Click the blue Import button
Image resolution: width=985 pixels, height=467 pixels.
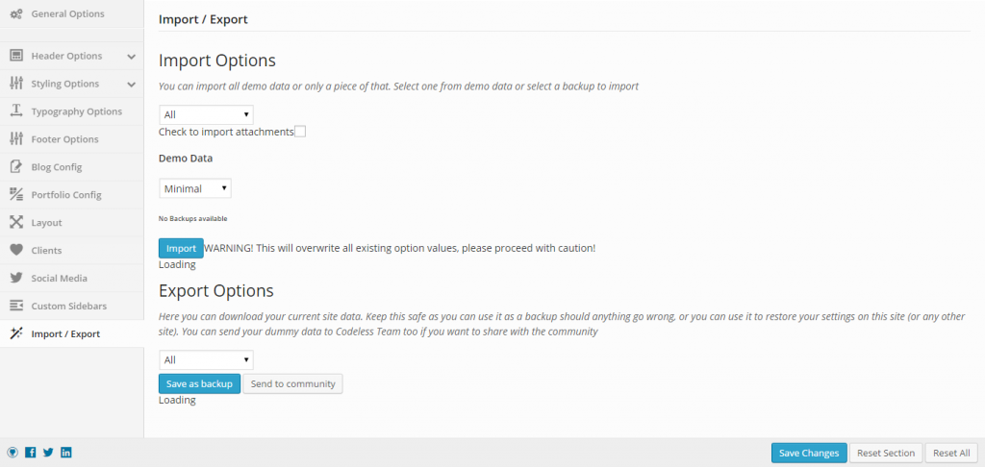181,248
